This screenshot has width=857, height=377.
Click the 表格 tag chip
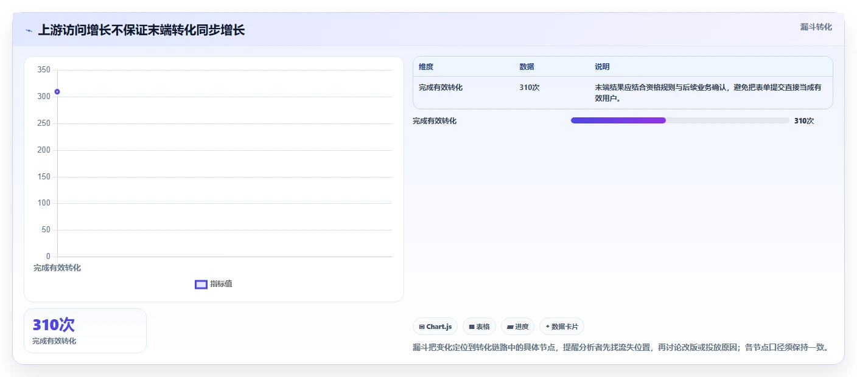tap(479, 327)
